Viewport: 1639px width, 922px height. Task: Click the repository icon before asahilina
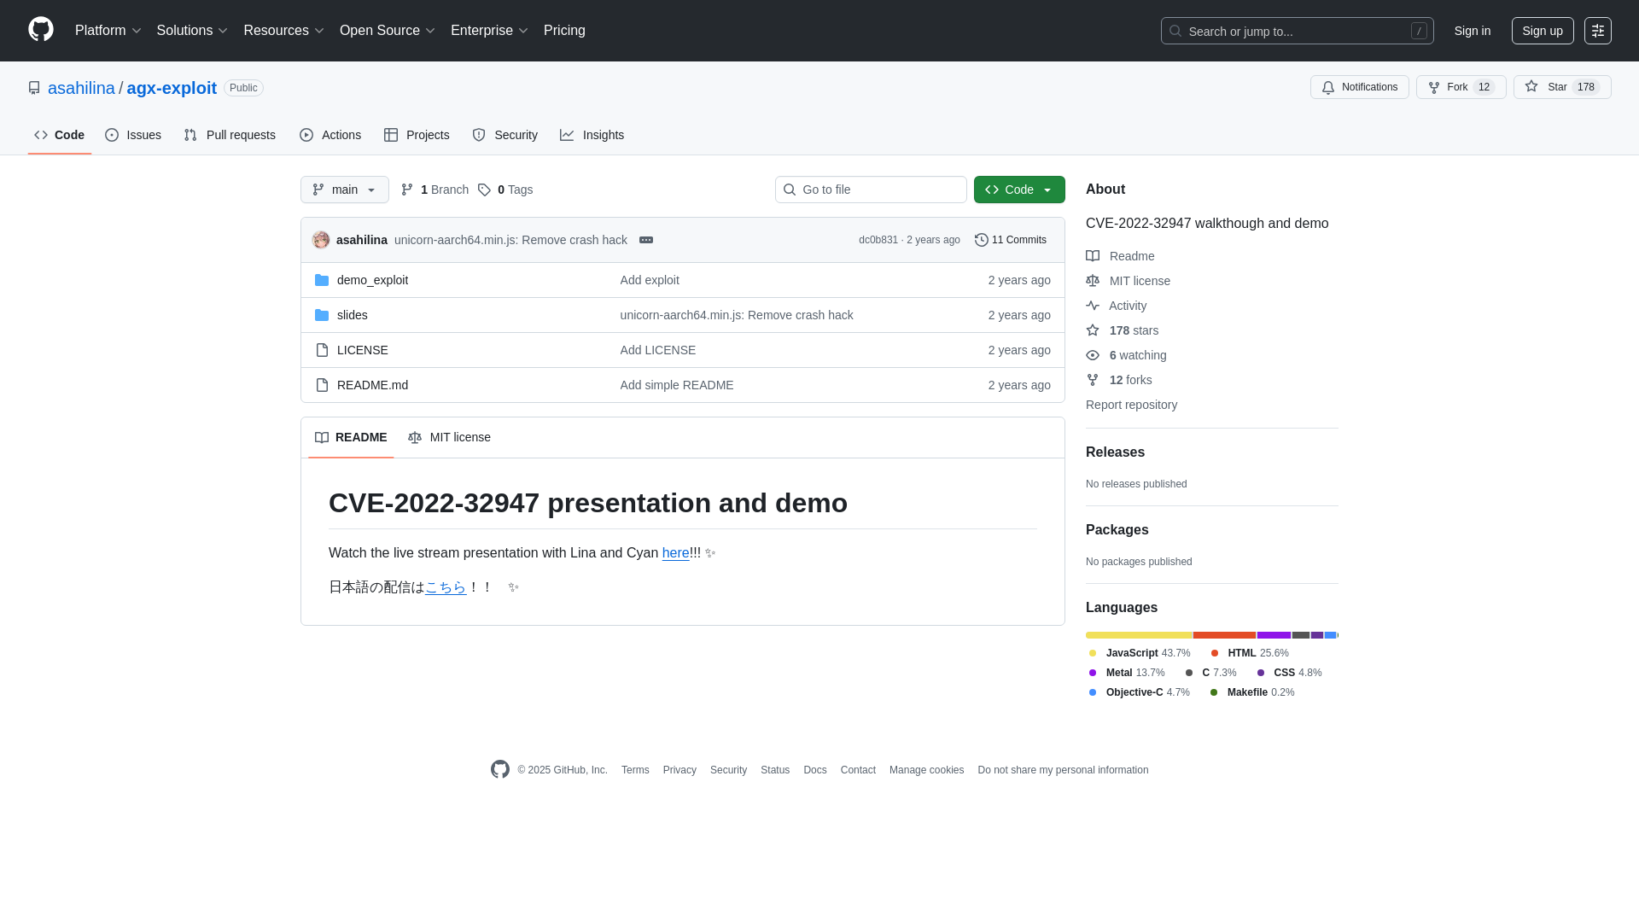point(34,88)
